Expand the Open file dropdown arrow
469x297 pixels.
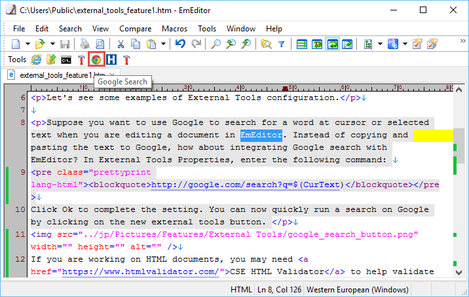(52, 44)
